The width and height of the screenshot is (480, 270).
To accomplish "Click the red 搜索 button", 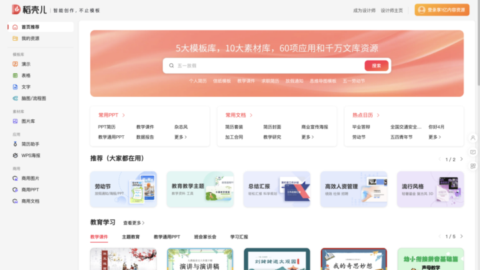I will click(x=376, y=65).
